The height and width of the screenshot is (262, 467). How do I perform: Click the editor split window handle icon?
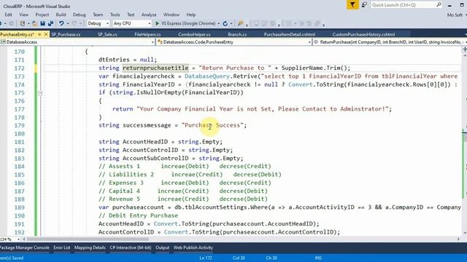[465, 49]
